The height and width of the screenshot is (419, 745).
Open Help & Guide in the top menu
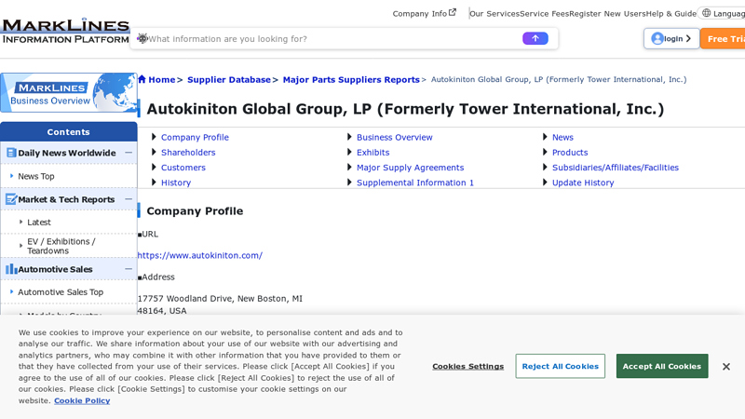coord(670,14)
